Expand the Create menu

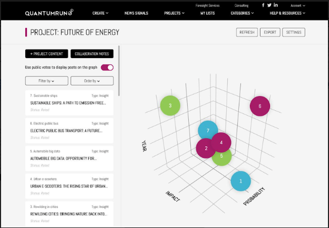[100, 13]
